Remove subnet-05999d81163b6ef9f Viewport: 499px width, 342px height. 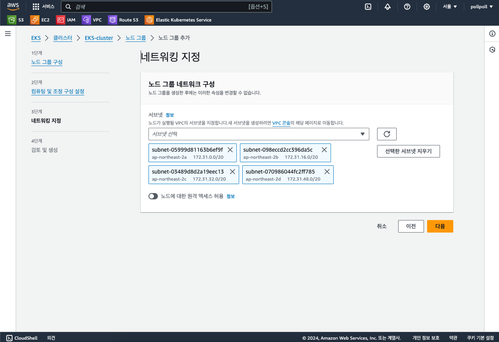pyautogui.click(x=230, y=150)
